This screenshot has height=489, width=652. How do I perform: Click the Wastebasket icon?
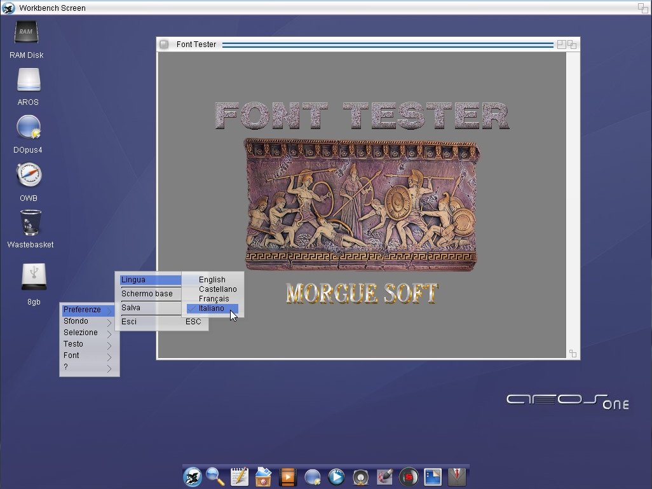coord(30,224)
